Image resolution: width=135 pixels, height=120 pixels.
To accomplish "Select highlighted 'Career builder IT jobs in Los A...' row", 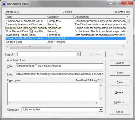I will 65,38.
